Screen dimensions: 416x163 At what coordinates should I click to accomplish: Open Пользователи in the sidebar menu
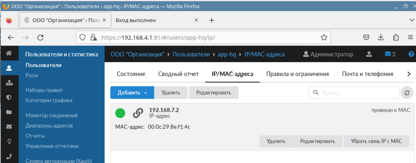pyautogui.click(x=44, y=65)
